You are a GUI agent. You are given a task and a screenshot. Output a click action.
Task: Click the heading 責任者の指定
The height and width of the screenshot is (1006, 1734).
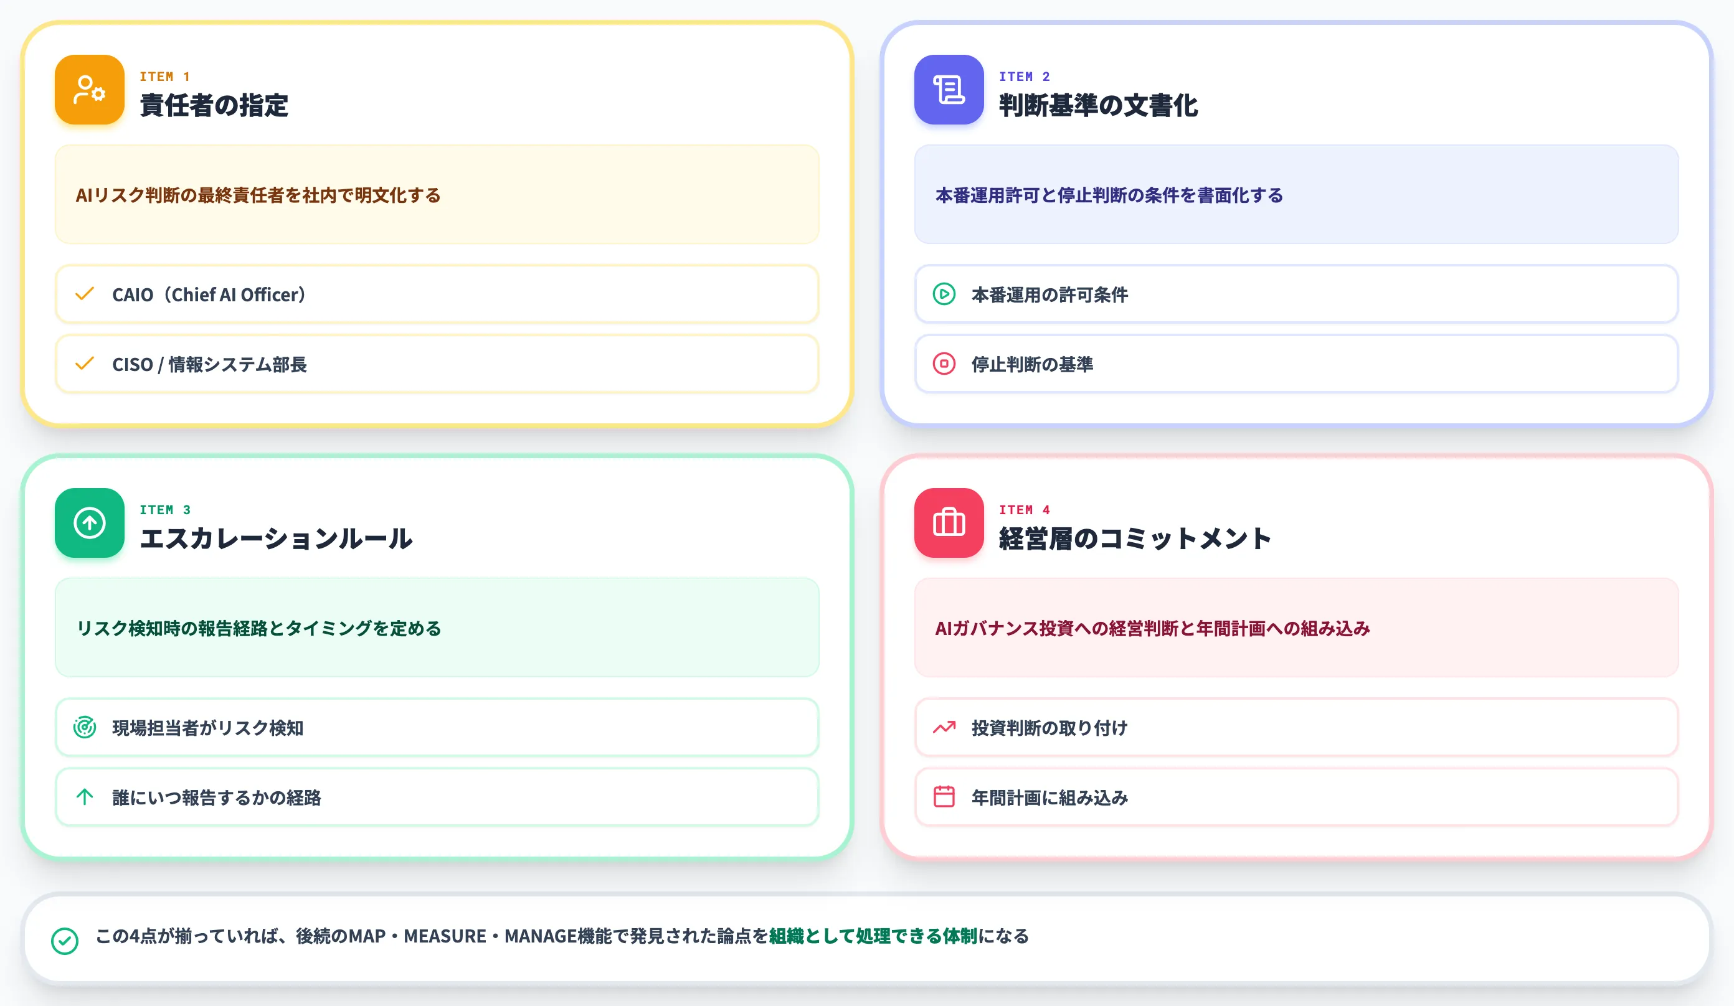214,105
